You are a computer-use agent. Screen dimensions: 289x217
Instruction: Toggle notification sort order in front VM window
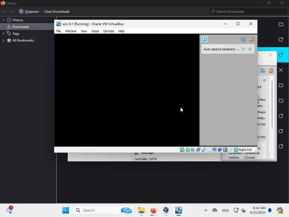point(243,39)
